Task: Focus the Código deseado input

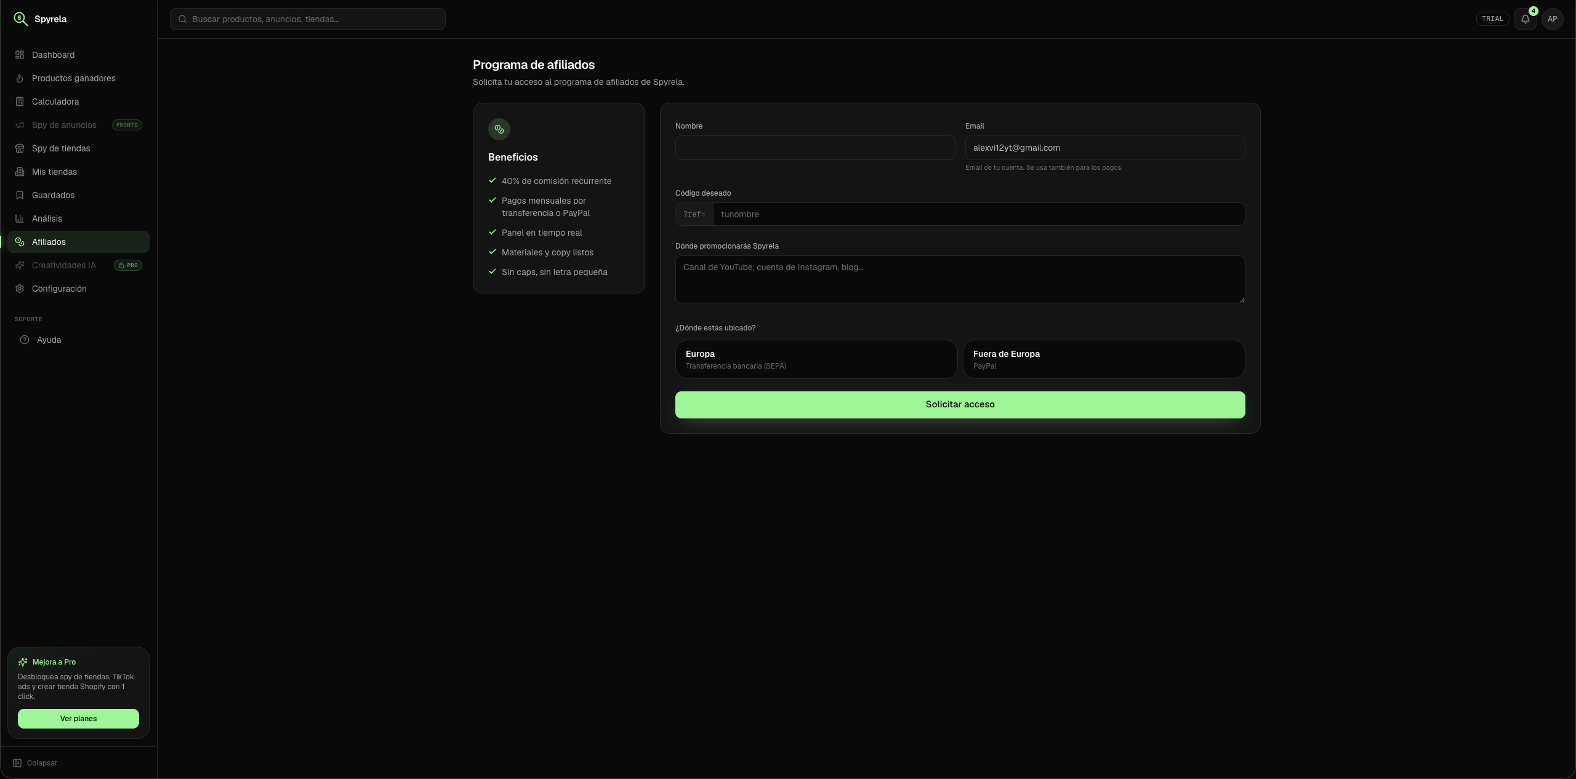Action: point(979,214)
